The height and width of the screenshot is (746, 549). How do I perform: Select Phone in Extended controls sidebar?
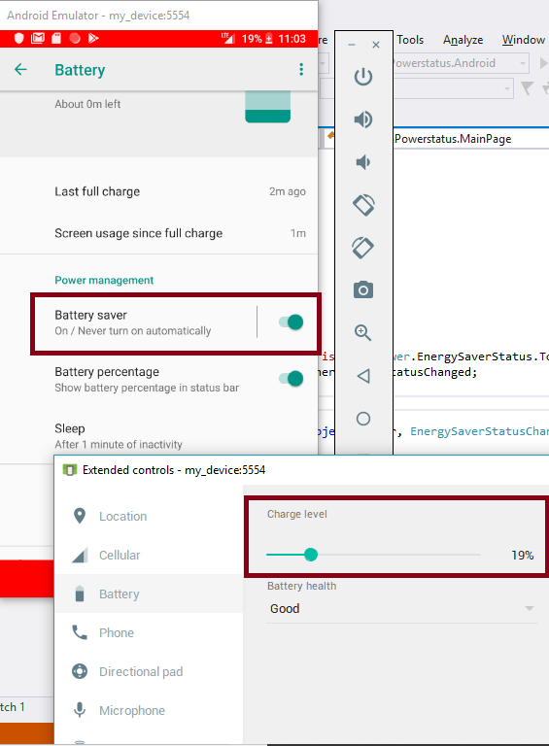(149, 632)
